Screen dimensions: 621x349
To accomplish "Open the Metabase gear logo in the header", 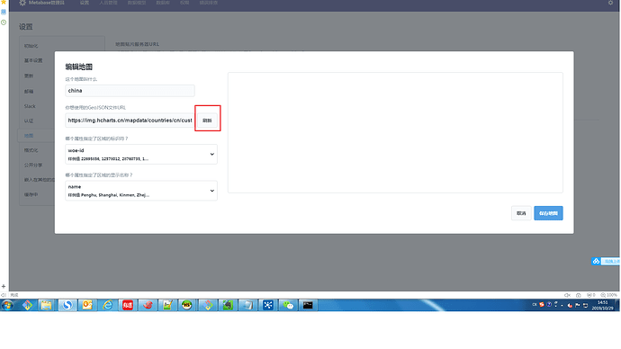I will [x=22, y=3].
